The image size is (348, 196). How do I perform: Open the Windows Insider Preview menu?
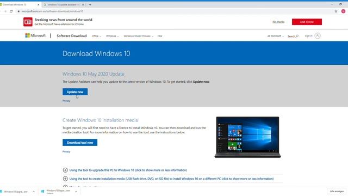138,36
